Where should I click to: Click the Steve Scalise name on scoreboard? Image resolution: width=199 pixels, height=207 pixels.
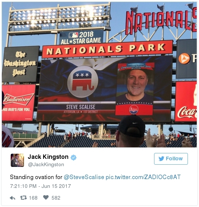coord(81,107)
